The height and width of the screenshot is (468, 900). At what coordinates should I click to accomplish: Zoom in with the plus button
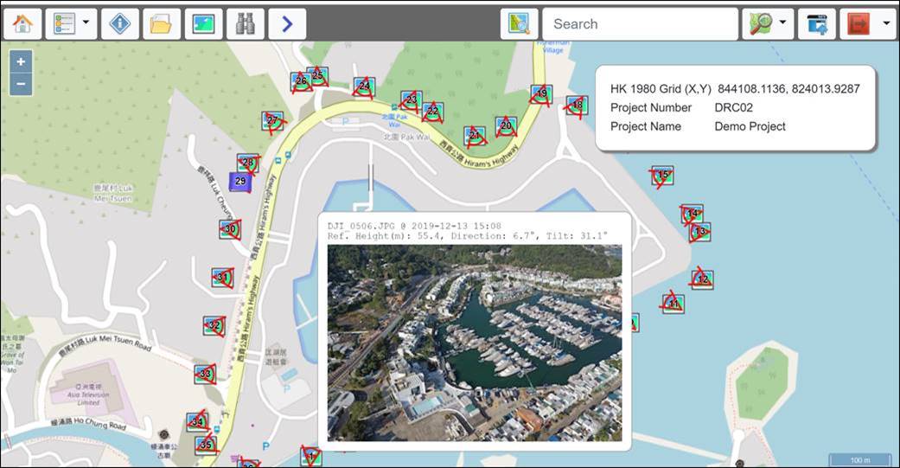22,61
